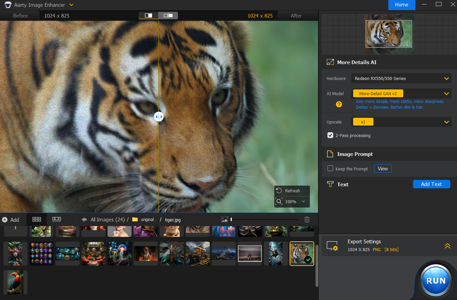
Task: Enable Keep the Prompt
Action: [330, 168]
